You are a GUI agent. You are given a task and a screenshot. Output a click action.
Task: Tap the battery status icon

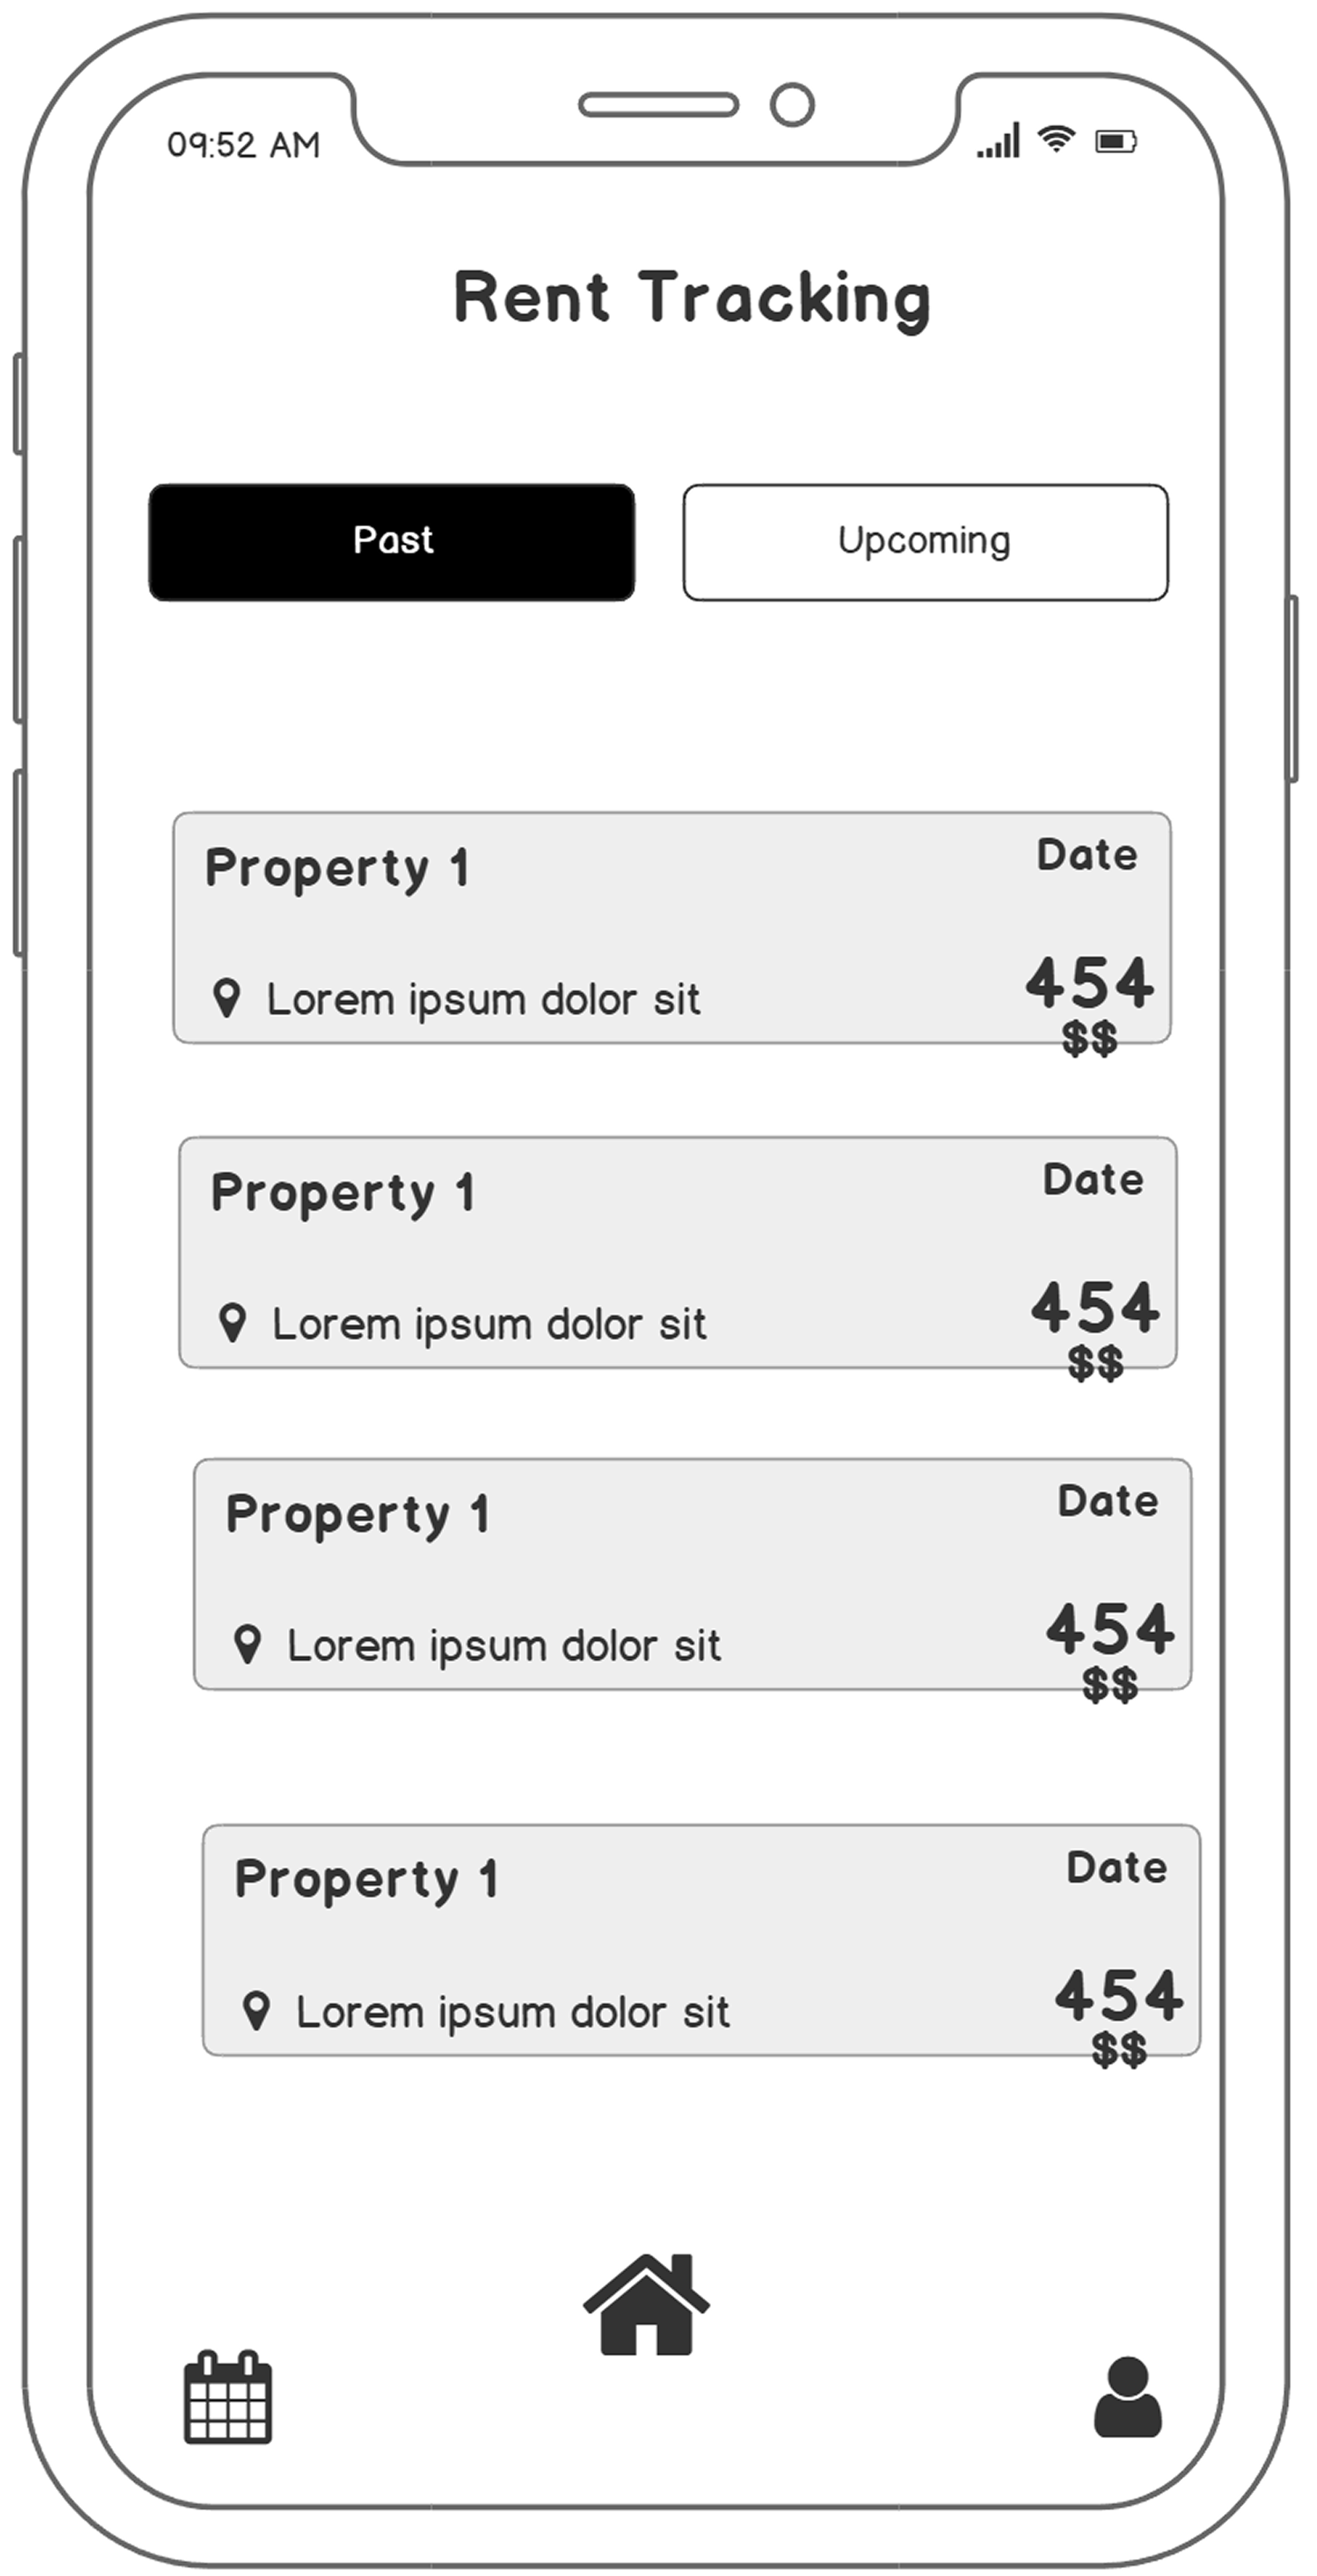tap(1116, 141)
